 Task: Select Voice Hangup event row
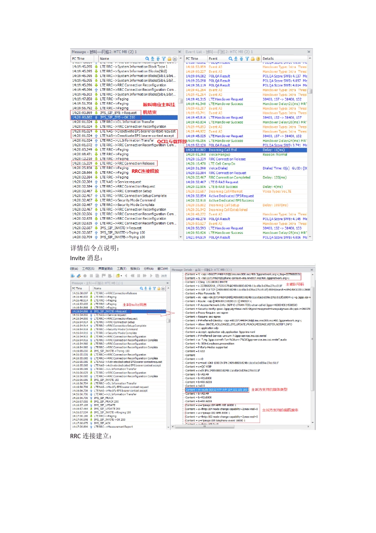(246, 154)
